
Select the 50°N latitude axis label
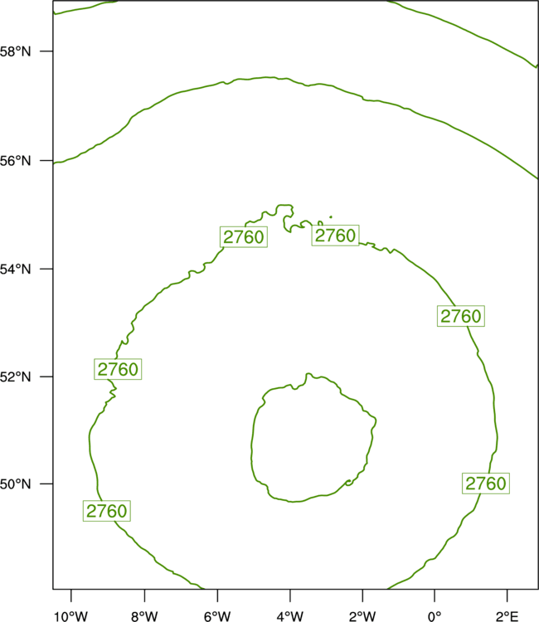[15, 484]
